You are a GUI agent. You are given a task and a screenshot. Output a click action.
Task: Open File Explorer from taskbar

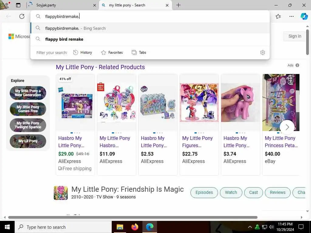[120, 227]
